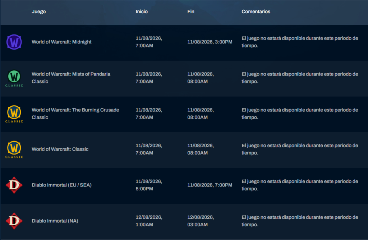Click the Diablo Immortal (EU / SEA) icon
Screen dimensions: 368x240
click(x=14, y=185)
